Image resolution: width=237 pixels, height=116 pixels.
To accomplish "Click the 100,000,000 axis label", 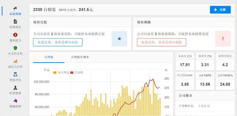I will click(x=41, y=82).
